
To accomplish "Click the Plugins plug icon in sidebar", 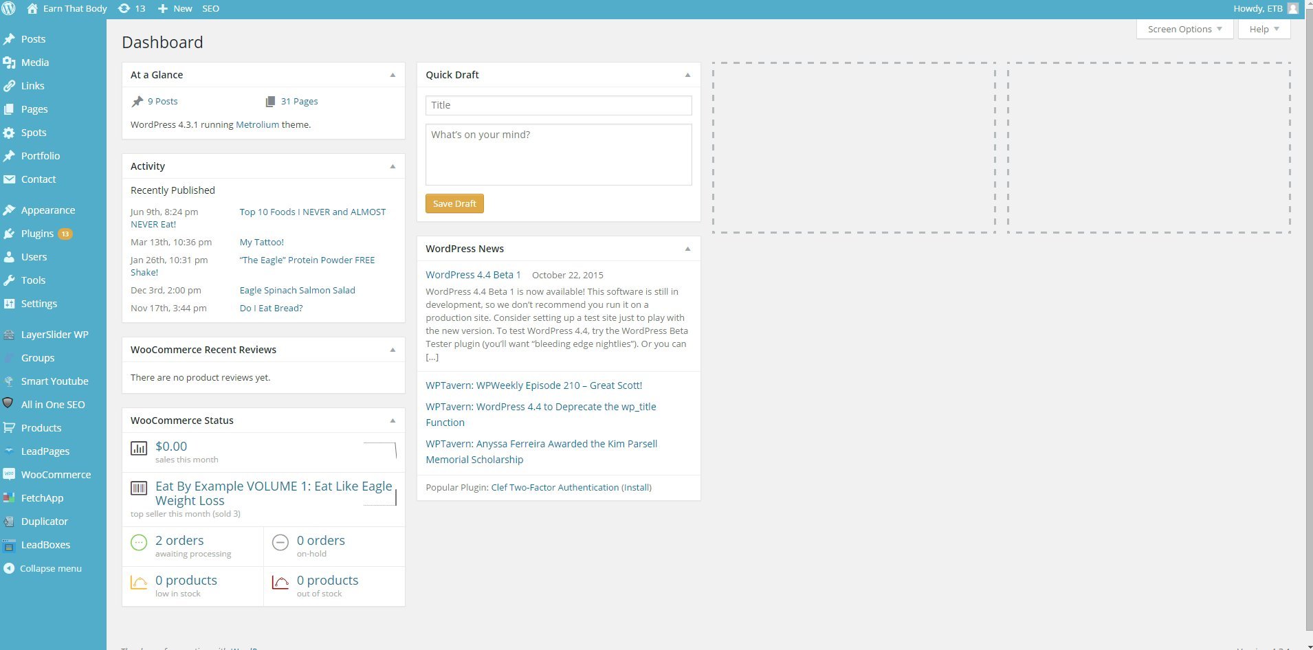I will (x=9, y=234).
